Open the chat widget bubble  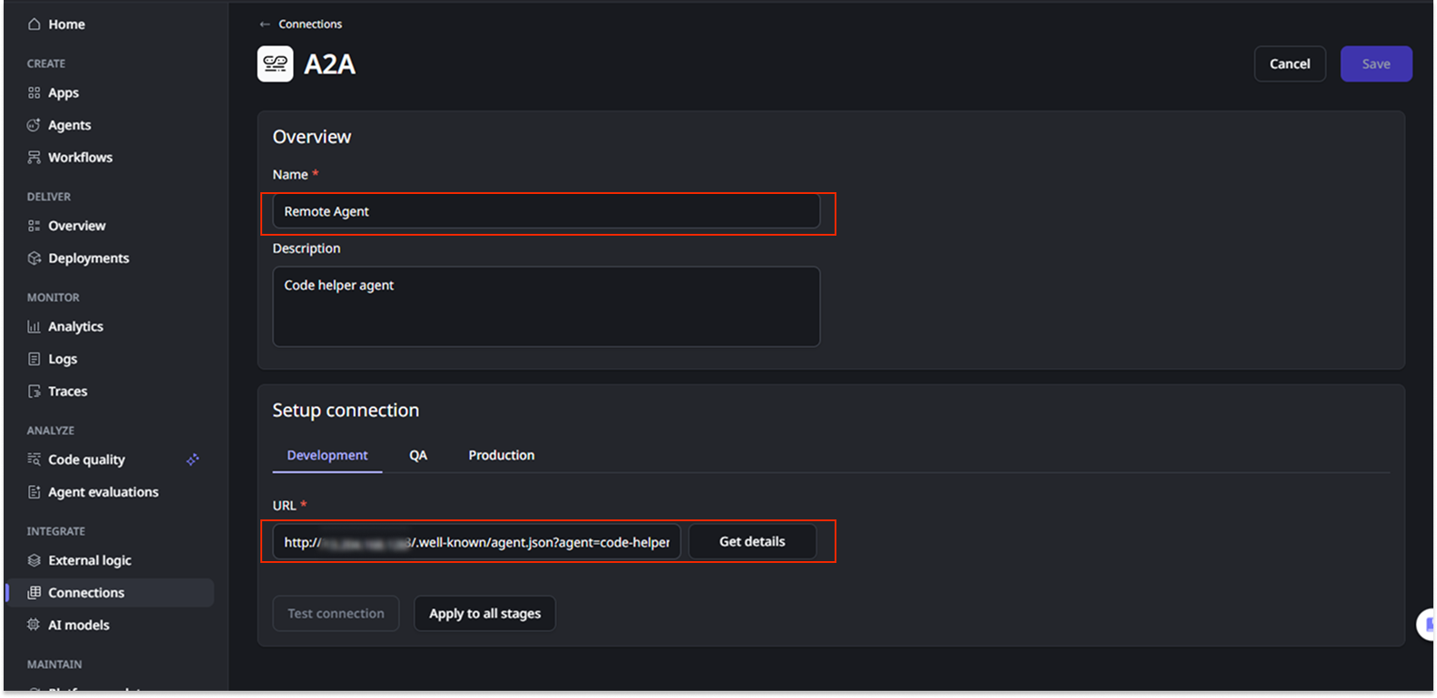(1425, 624)
